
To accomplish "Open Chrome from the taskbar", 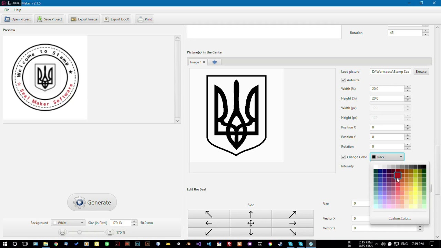I will (x=56, y=244).
